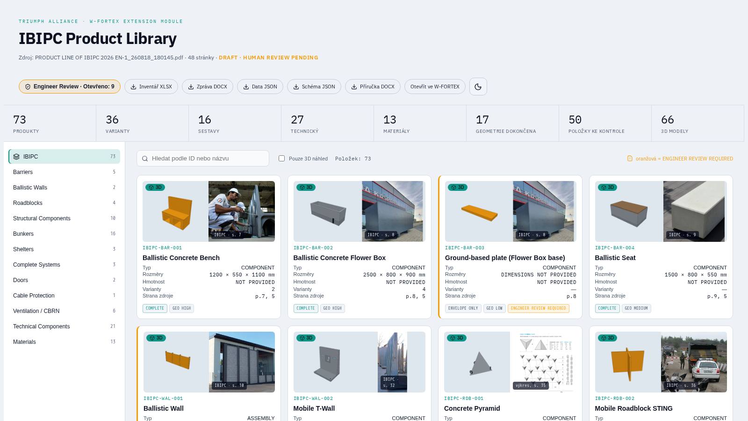Open Ballistic Concrete Bench photo thumbnail
The width and height of the screenshot is (748, 421).
click(x=242, y=211)
